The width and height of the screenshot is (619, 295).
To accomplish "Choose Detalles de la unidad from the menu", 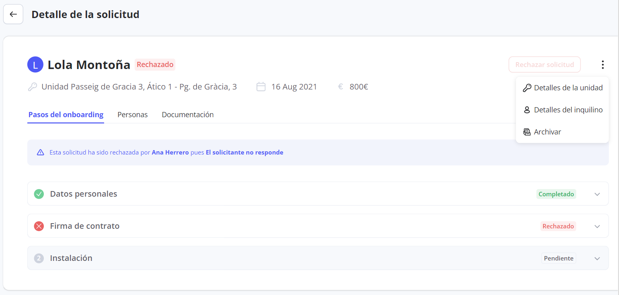I will 563,88.
